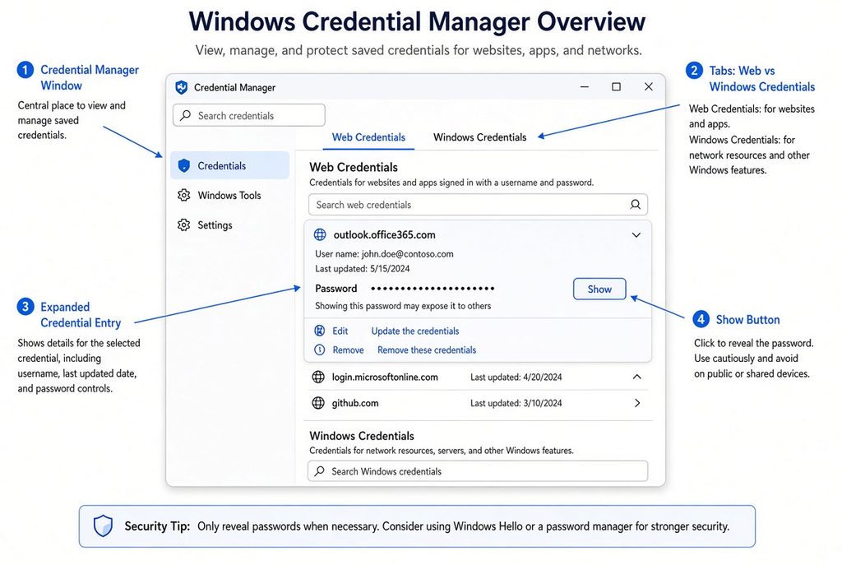Image resolution: width=842 pixels, height=565 pixels.
Task: Maximize the Credential Manager window
Action: point(617,87)
